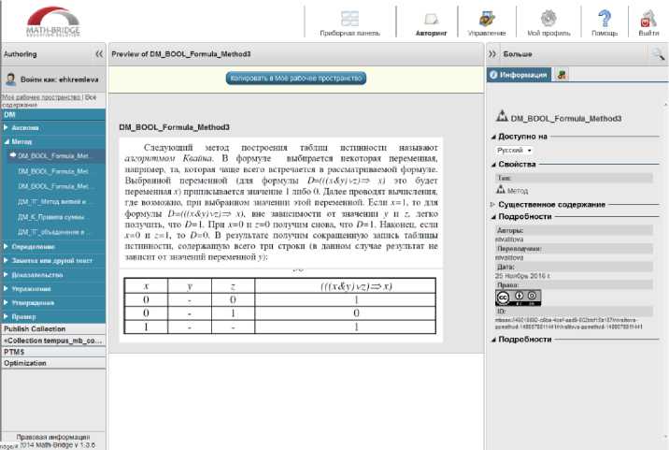Expand the Аксиома tree node

[6, 127]
